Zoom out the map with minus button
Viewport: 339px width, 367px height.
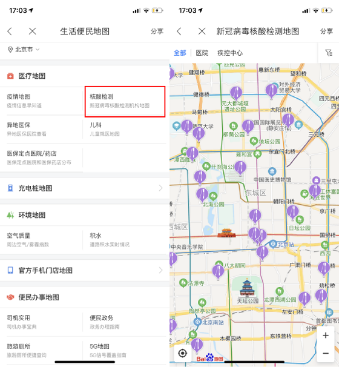[x=326, y=353]
